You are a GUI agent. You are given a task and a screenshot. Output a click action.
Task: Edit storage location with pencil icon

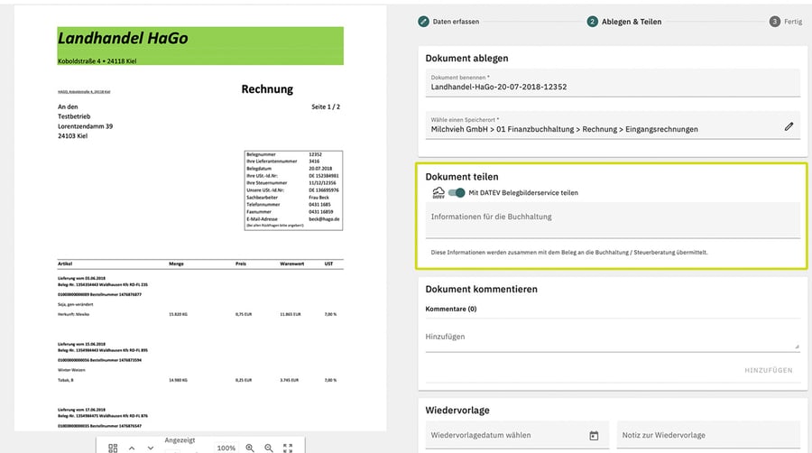[789, 126]
